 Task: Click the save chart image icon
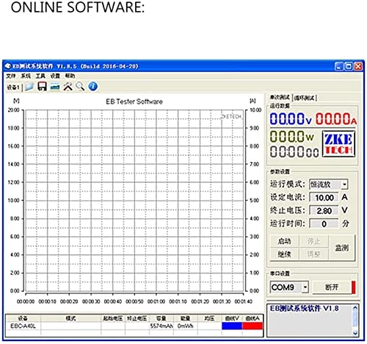55,87
